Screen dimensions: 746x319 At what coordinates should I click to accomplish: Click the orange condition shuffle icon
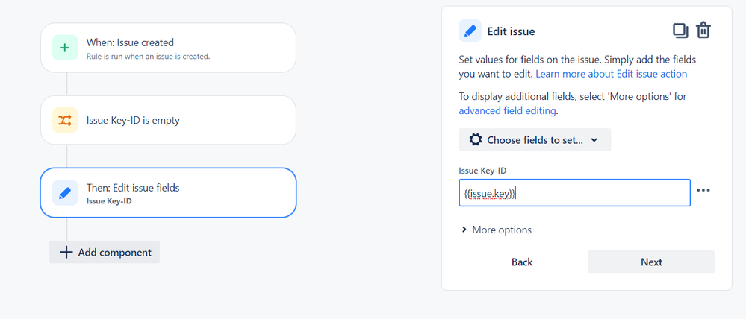tap(65, 120)
